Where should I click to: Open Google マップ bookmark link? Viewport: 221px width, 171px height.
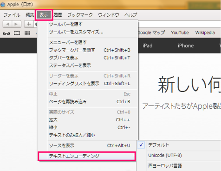151,33
